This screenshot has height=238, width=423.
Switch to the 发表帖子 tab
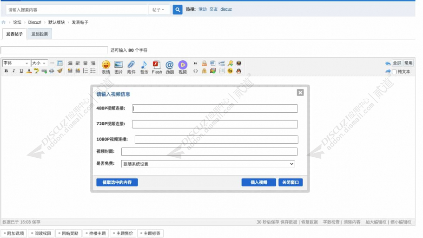tap(14, 34)
